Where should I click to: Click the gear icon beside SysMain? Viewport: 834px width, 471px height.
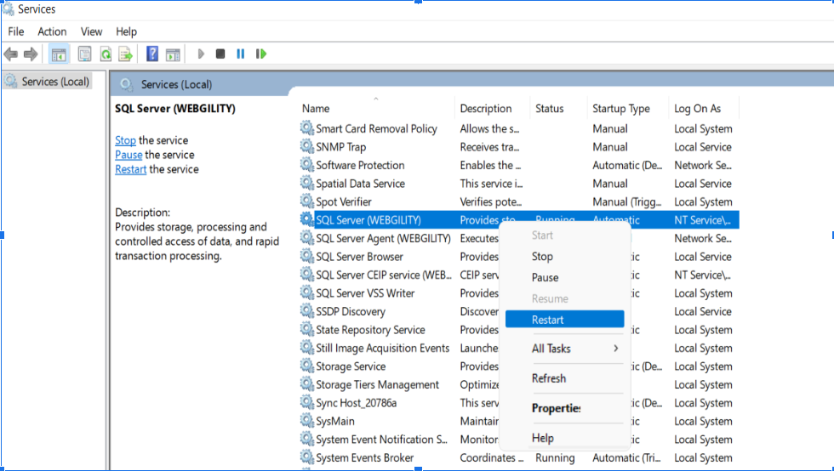coord(307,420)
